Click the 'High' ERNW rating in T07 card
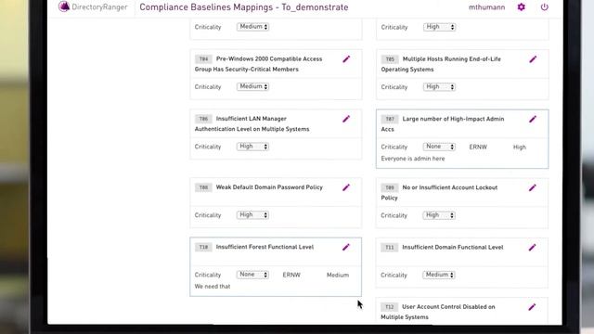The width and height of the screenshot is (594, 334). point(520,148)
